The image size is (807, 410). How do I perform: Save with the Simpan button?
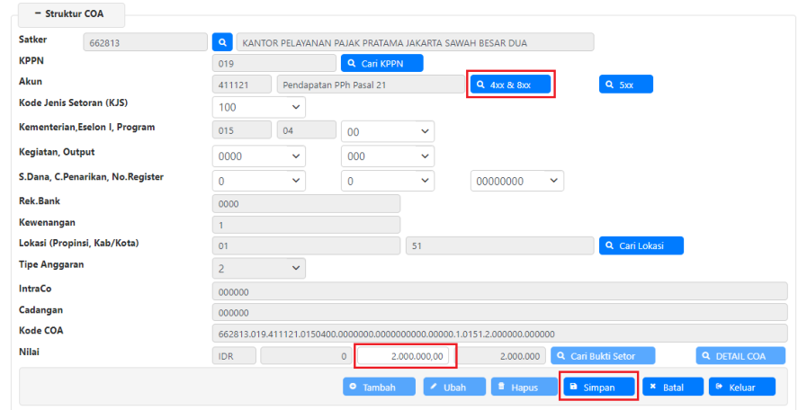click(x=598, y=388)
